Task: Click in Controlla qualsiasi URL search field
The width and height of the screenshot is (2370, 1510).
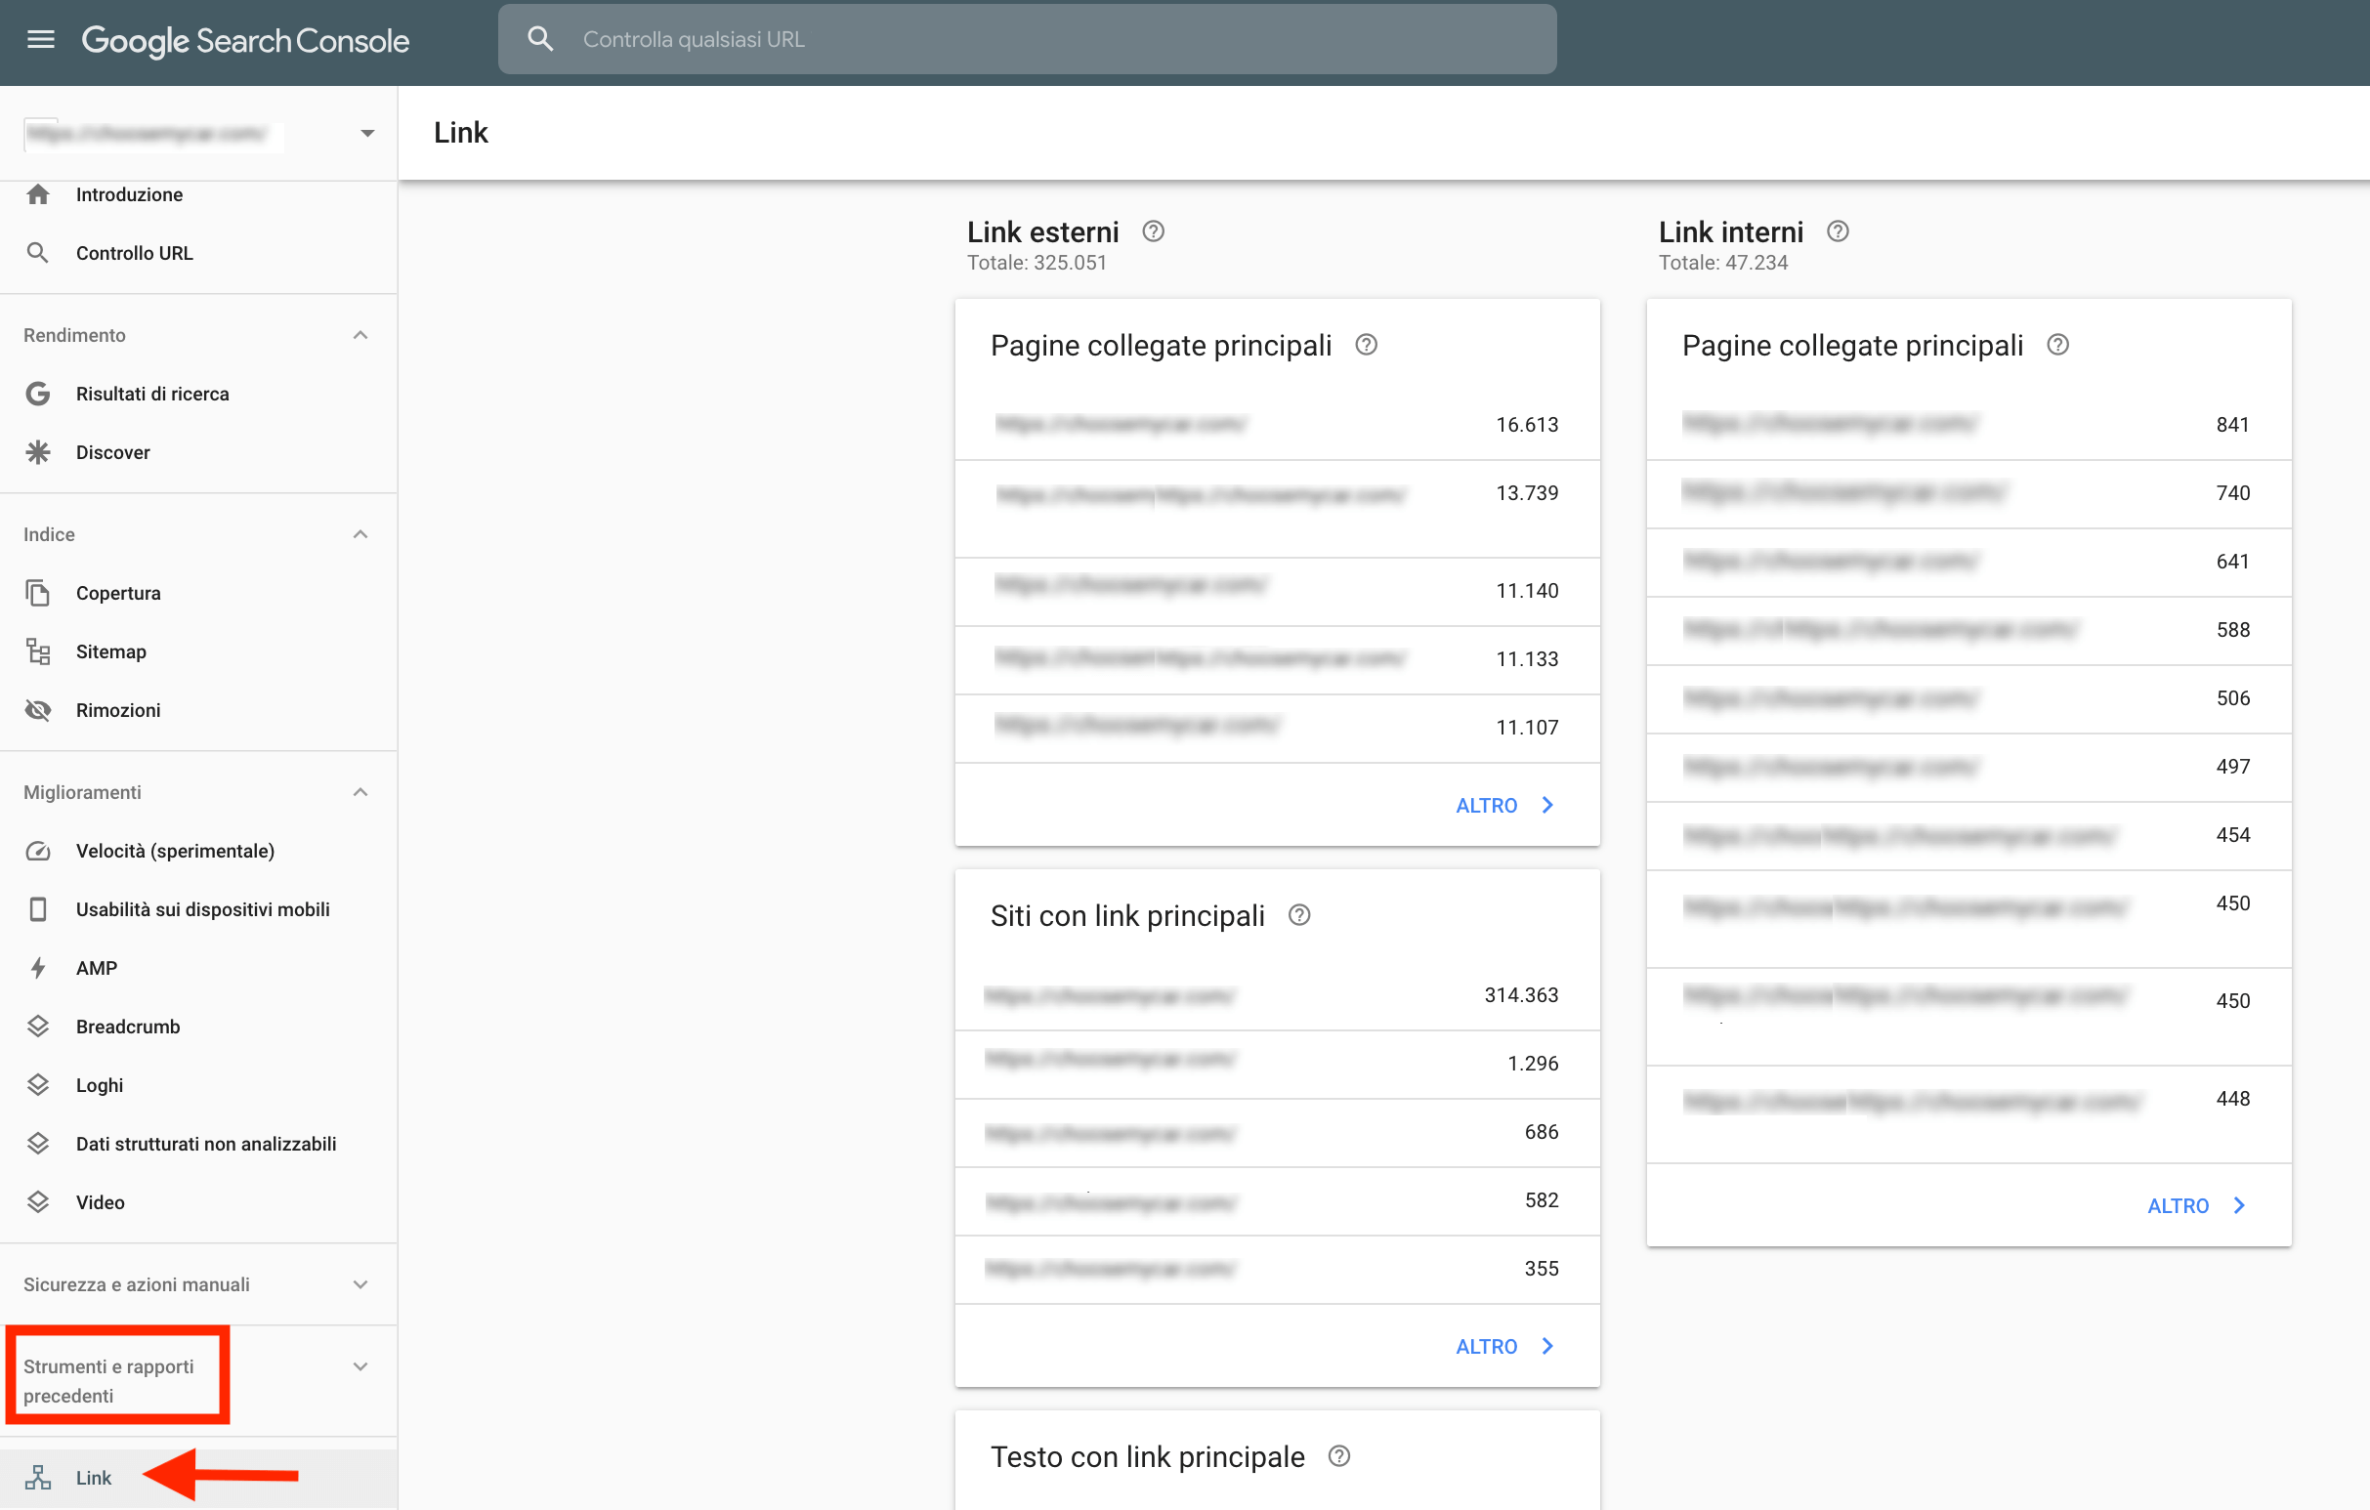Action: (1027, 39)
